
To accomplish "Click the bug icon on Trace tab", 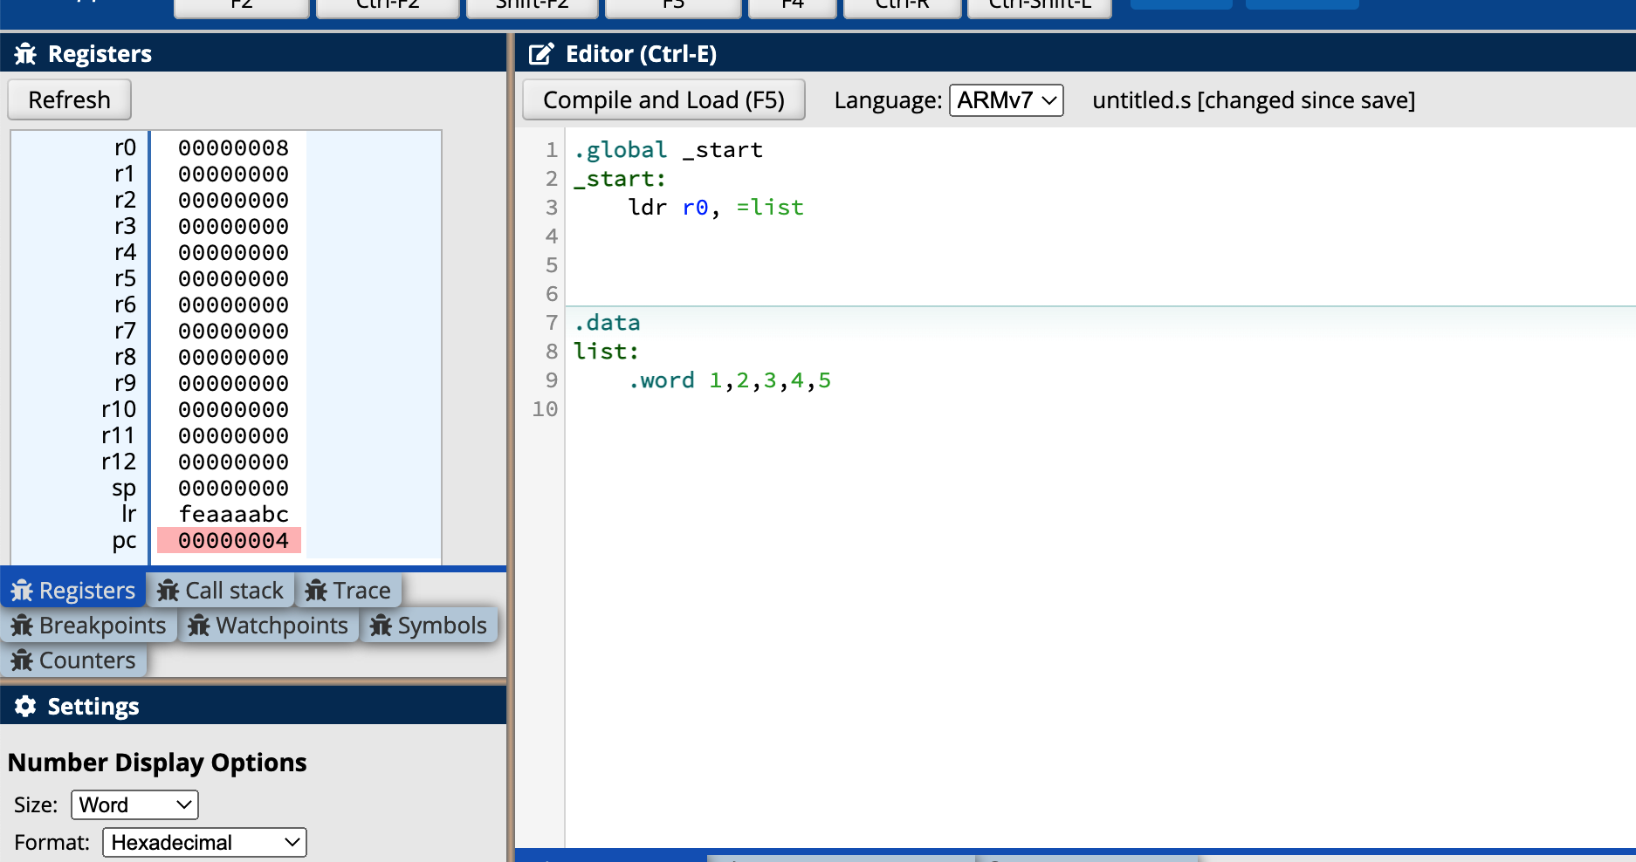I will (315, 591).
